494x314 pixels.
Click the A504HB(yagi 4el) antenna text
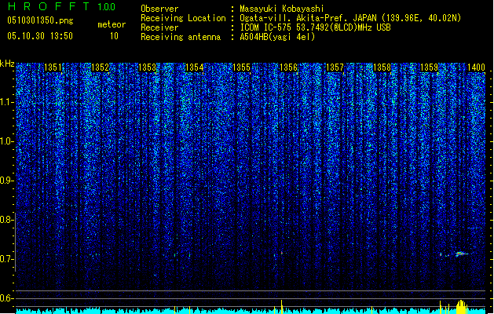277,37
